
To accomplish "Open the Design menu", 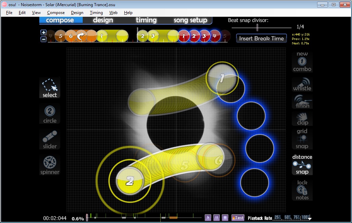I will tap(77, 13).
